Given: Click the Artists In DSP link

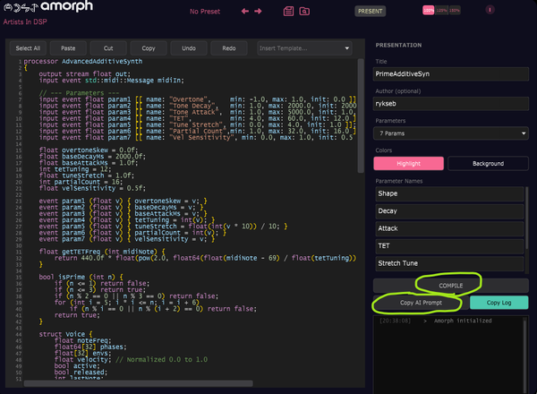Looking at the screenshot, I should (x=25, y=21).
